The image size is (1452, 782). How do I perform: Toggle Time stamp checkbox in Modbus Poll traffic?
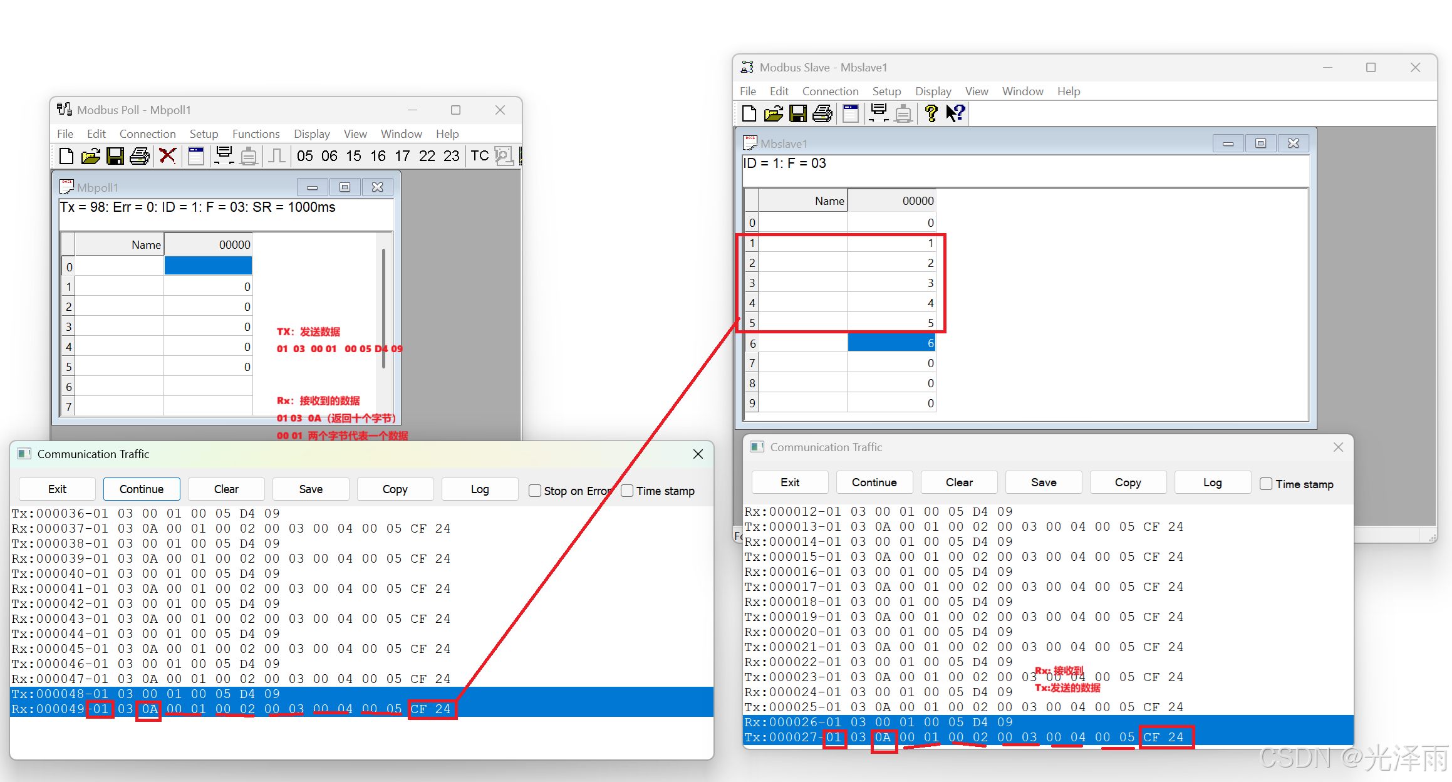pos(627,491)
